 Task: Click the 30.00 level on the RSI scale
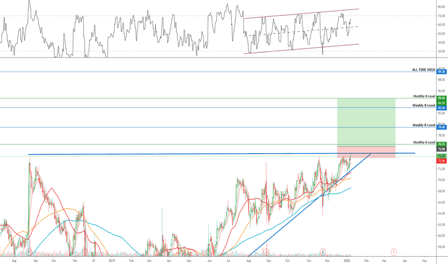[x=441, y=52]
